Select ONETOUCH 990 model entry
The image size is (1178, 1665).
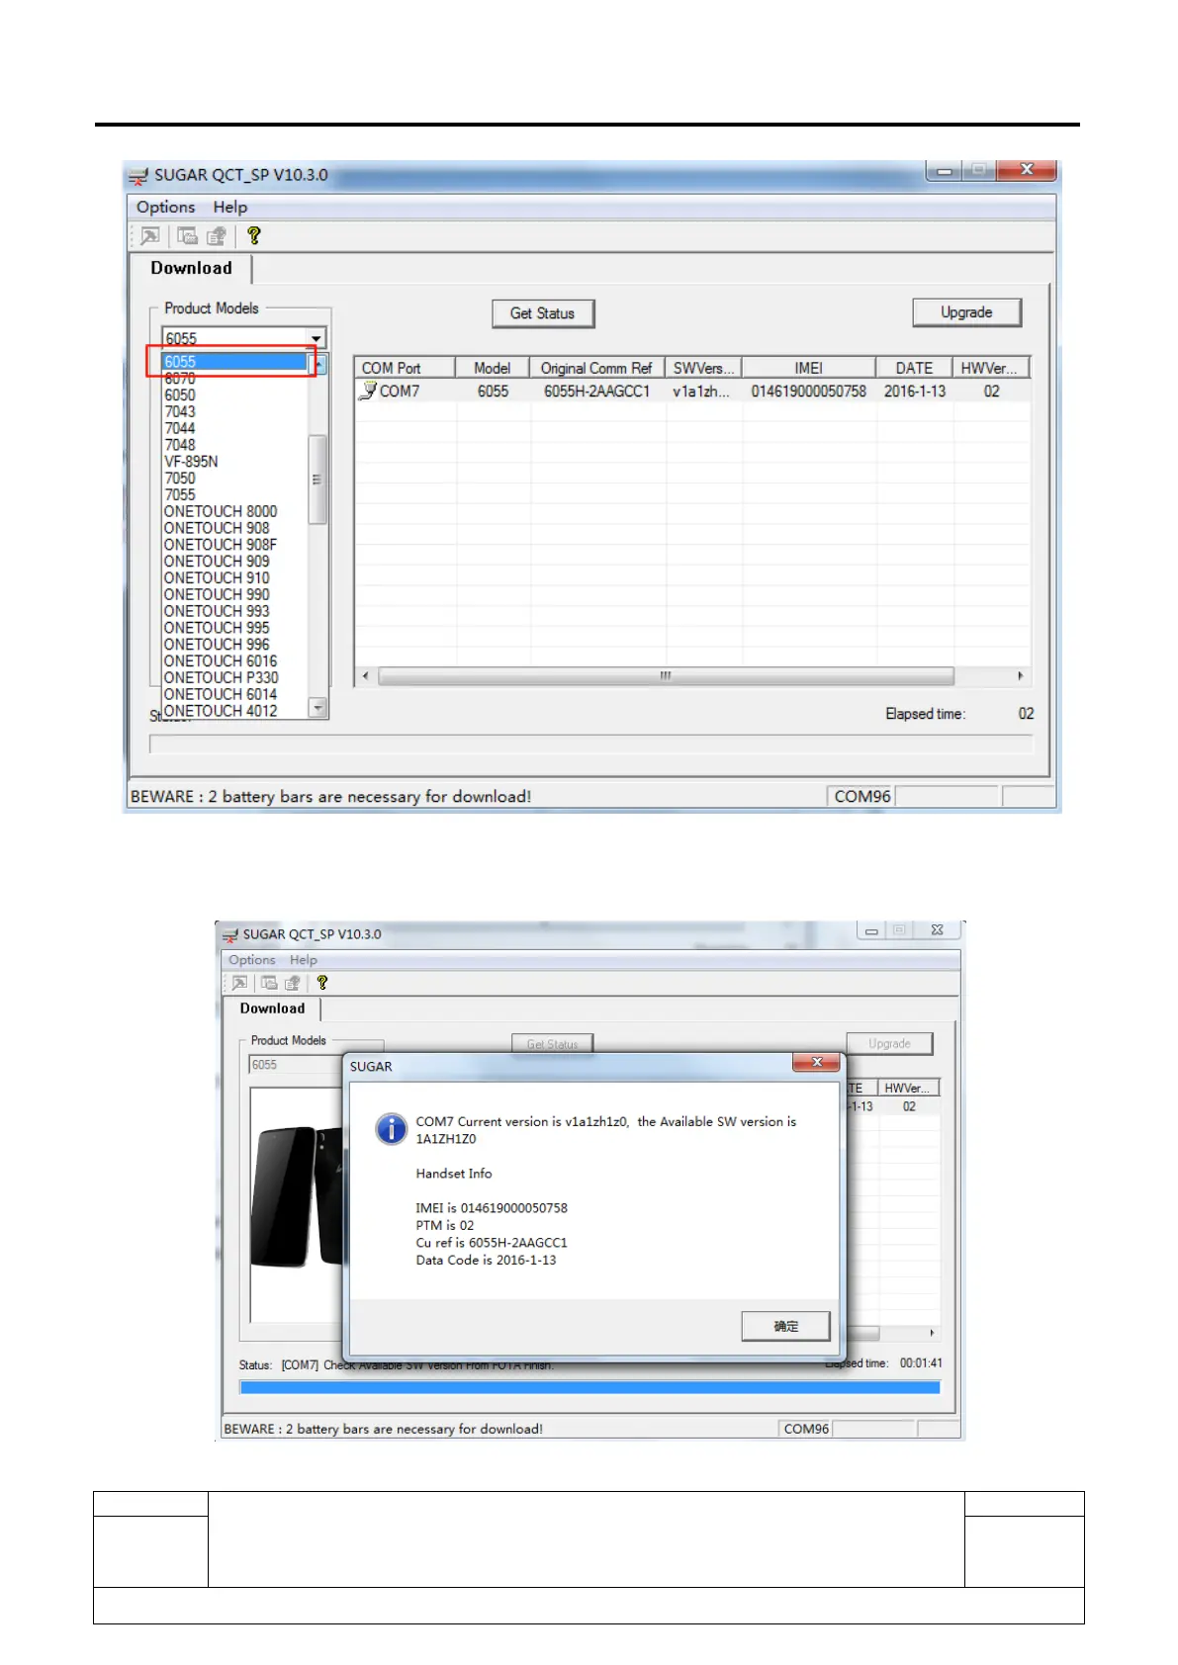[x=217, y=595]
